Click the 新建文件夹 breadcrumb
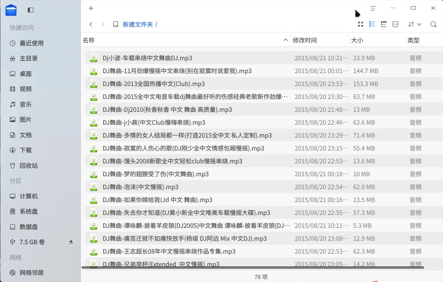The width and height of the screenshot is (443, 282). [138, 25]
